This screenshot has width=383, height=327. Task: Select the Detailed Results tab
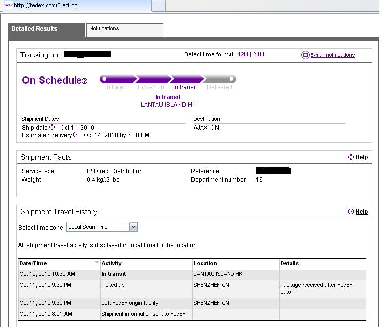pos(47,29)
